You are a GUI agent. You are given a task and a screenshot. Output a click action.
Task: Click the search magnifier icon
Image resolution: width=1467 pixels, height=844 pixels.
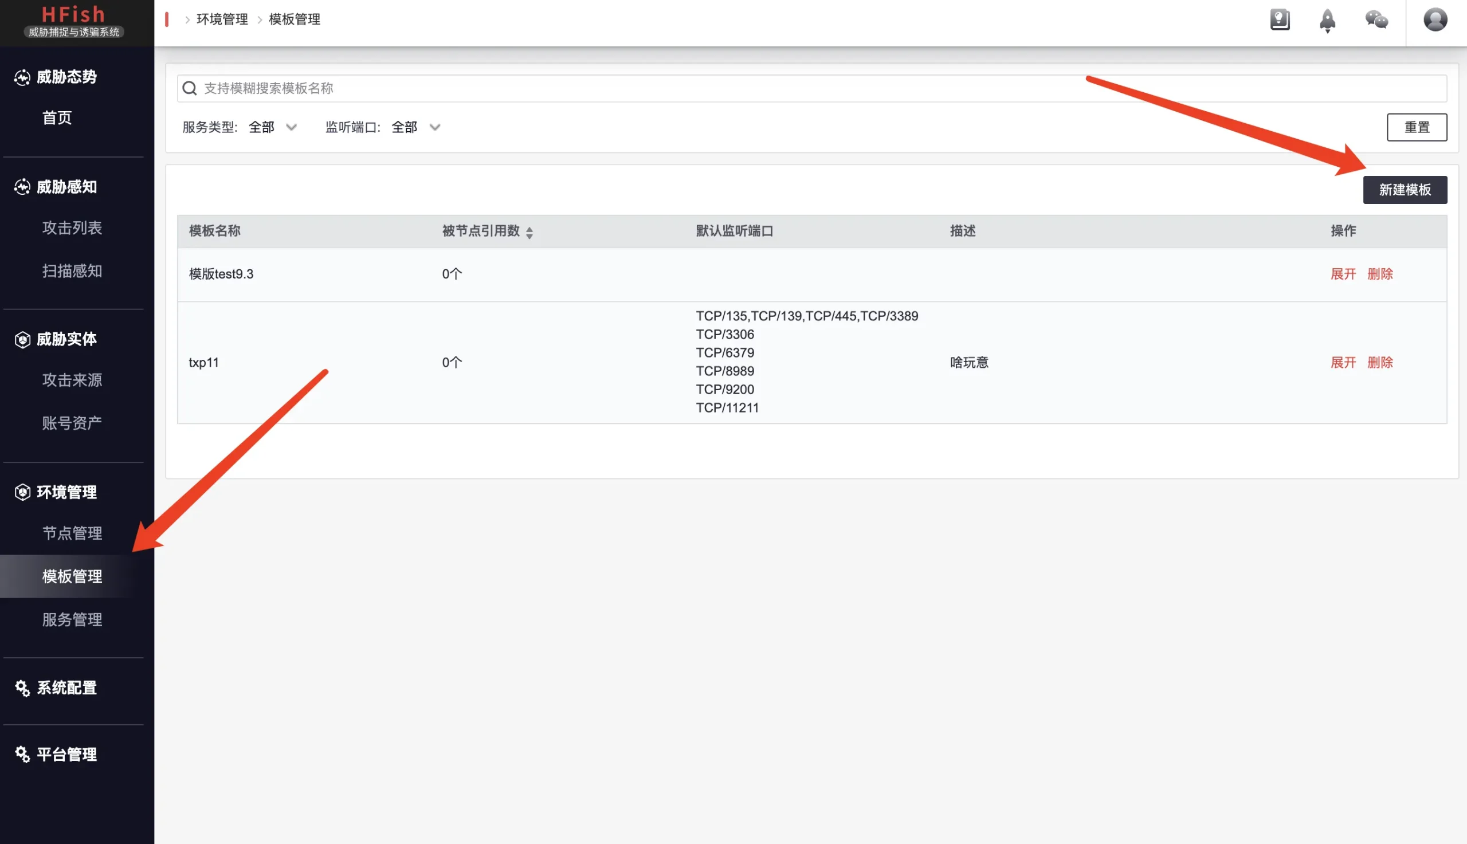pyautogui.click(x=190, y=88)
